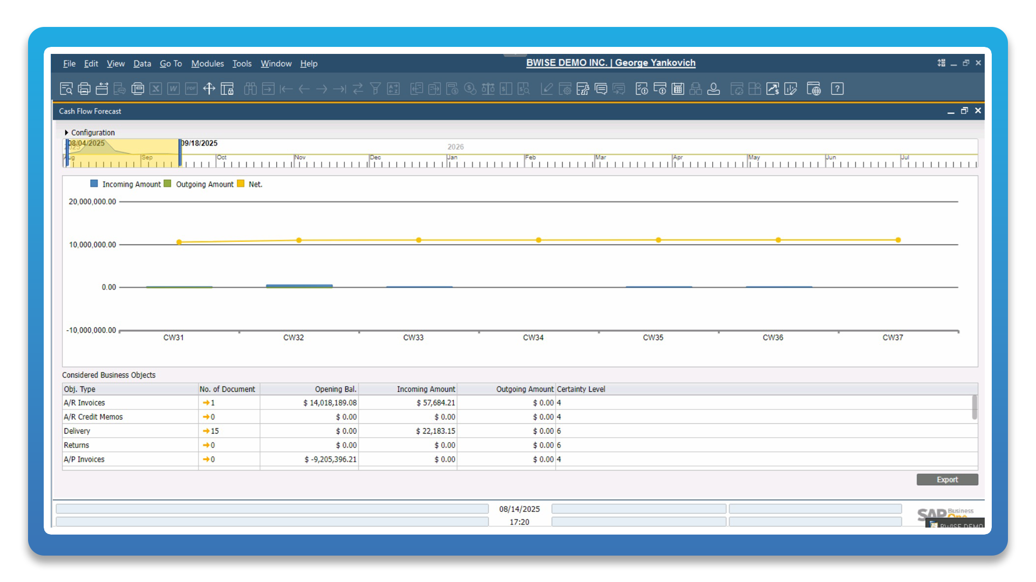Screen dimensions: 1036x582
Task: Select the CW34 point on the Net line
Action: [x=538, y=240]
